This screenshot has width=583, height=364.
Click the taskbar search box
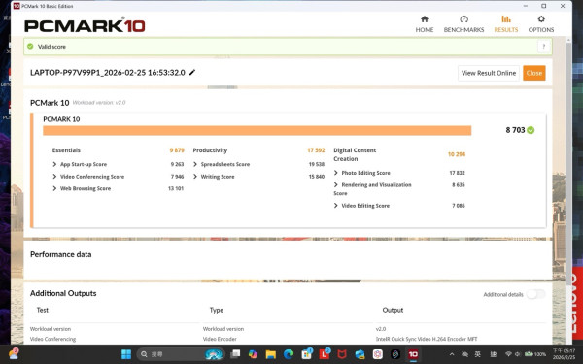click(x=181, y=354)
